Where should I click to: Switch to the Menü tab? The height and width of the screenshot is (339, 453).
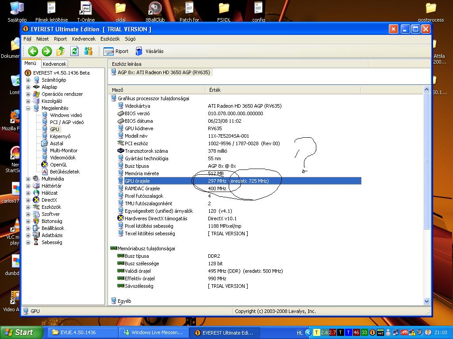pos(31,63)
